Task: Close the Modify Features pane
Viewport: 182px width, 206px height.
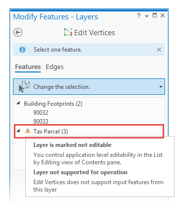Action: coord(163,15)
